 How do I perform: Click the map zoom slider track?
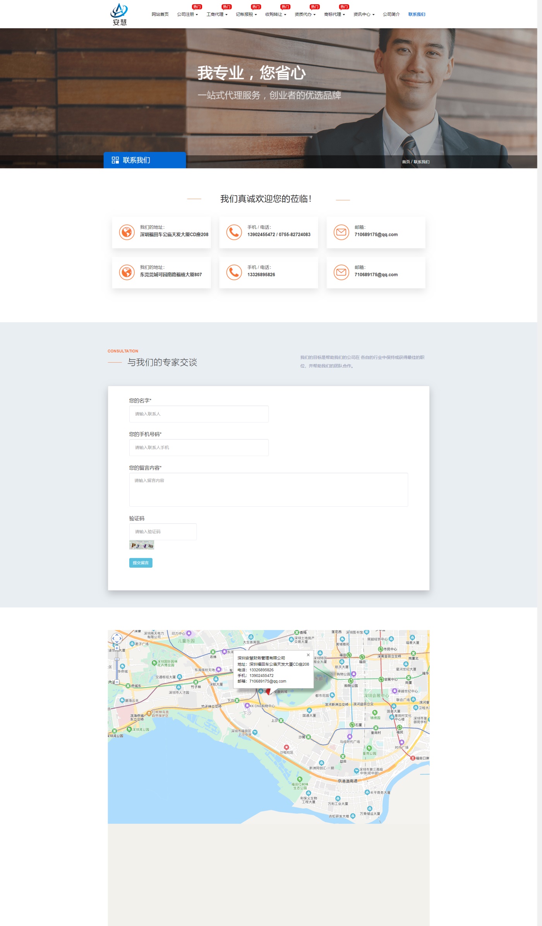[117, 665]
